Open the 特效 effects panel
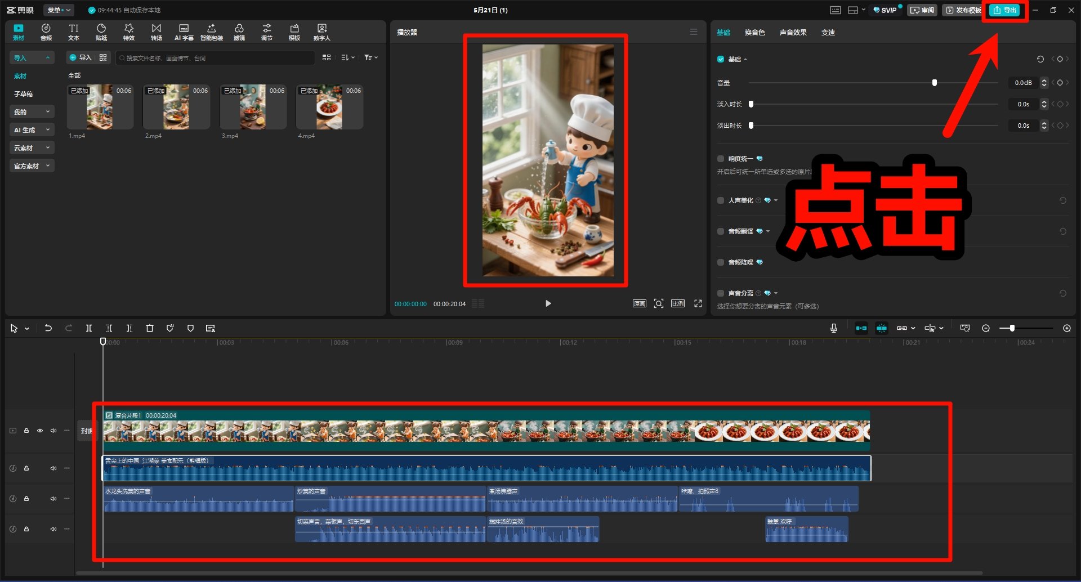This screenshot has width=1081, height=582. [129, 32]
